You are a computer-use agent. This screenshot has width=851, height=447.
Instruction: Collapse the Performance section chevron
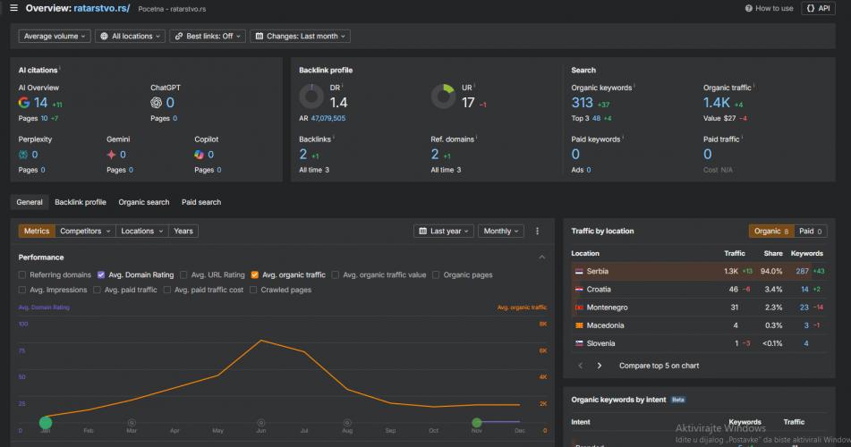[541, 257]
